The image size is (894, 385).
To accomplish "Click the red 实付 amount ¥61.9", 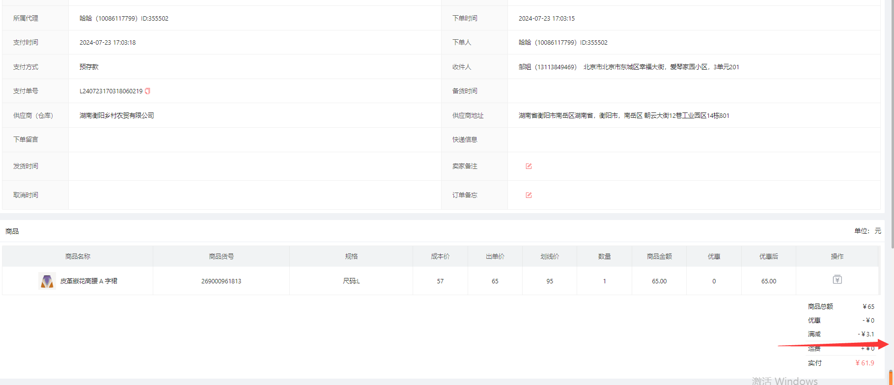I will tap(865, 363).
